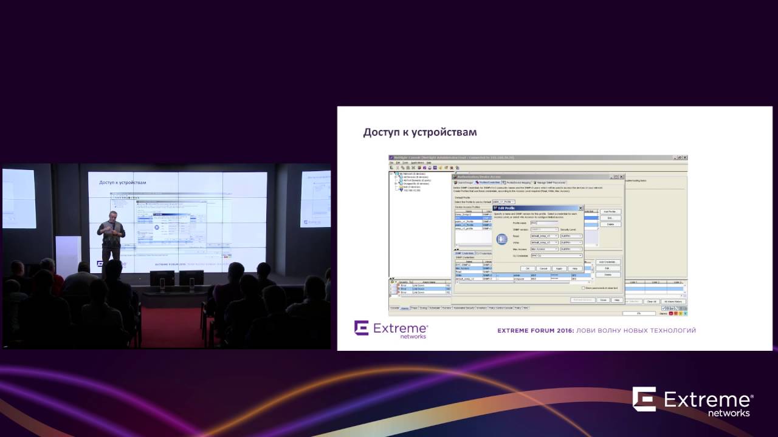778x437 pixels.
Task: Click OK in the Edit Profile dialog
Action: 528,268
